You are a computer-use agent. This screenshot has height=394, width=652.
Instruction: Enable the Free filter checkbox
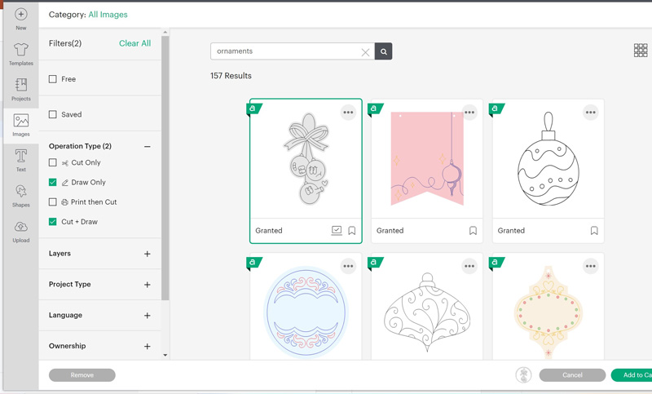pyautogui.click(x=52, y=79)
